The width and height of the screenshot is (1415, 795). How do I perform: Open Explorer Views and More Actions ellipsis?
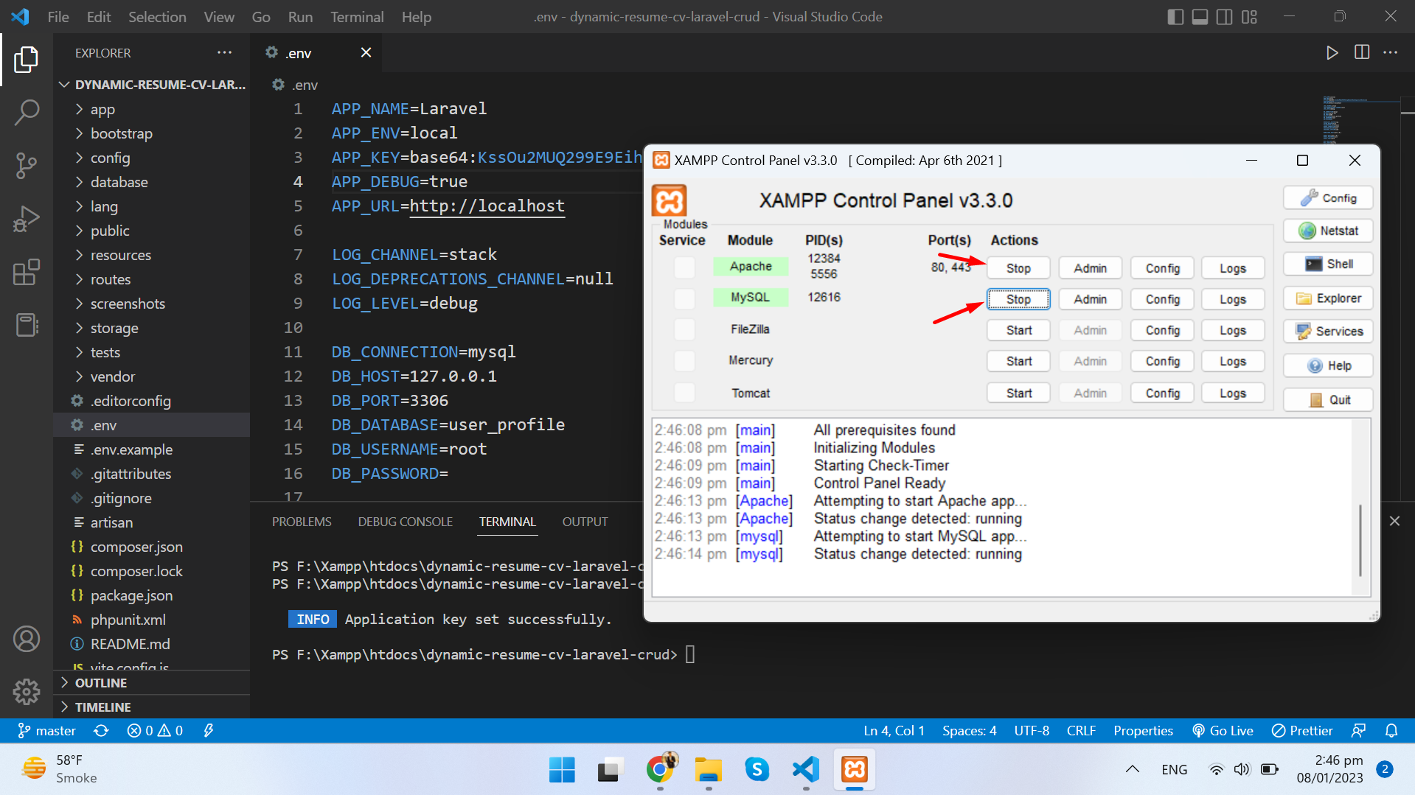pyautogui.click(x=225, y=52)
